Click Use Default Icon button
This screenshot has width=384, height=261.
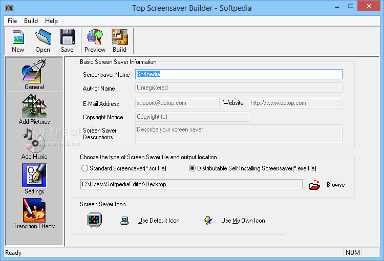pos(159,221)
